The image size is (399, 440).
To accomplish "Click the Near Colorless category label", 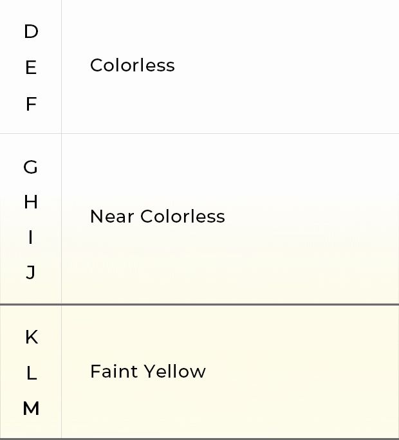I will 158,216.
